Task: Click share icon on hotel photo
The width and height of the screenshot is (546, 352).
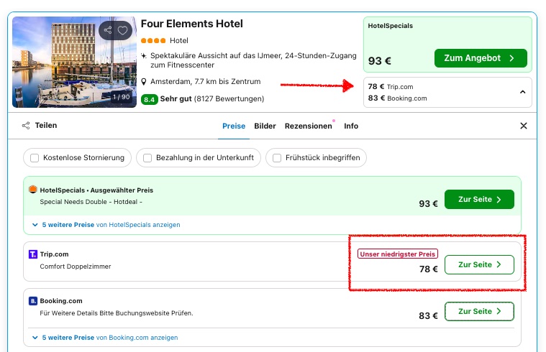Action: [x=108, y=30]
